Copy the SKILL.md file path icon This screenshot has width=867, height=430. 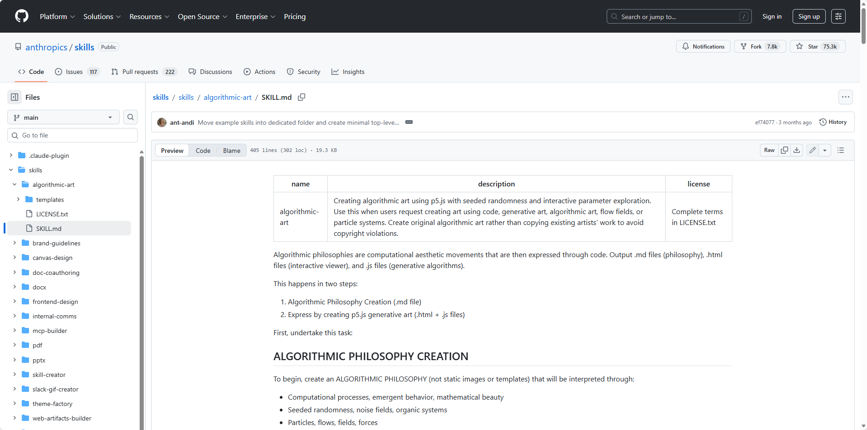(302, 97)
